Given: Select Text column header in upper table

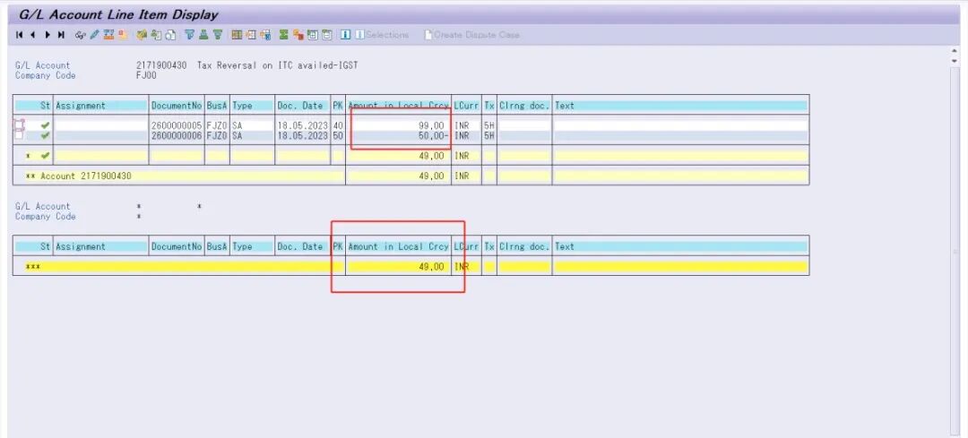Looking at the screenshot, I should click(680, 106).
